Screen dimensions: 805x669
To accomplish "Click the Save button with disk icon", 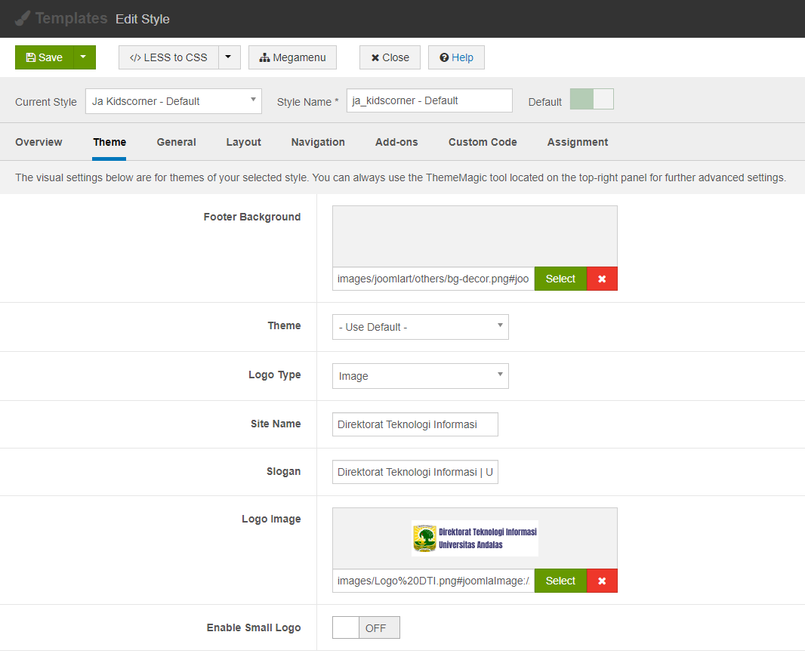I will click(x=44, y=57).
